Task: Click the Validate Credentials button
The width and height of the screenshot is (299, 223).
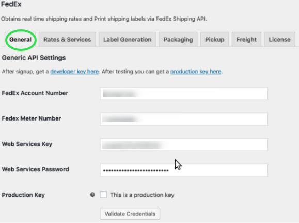Action: pos(130,214)
